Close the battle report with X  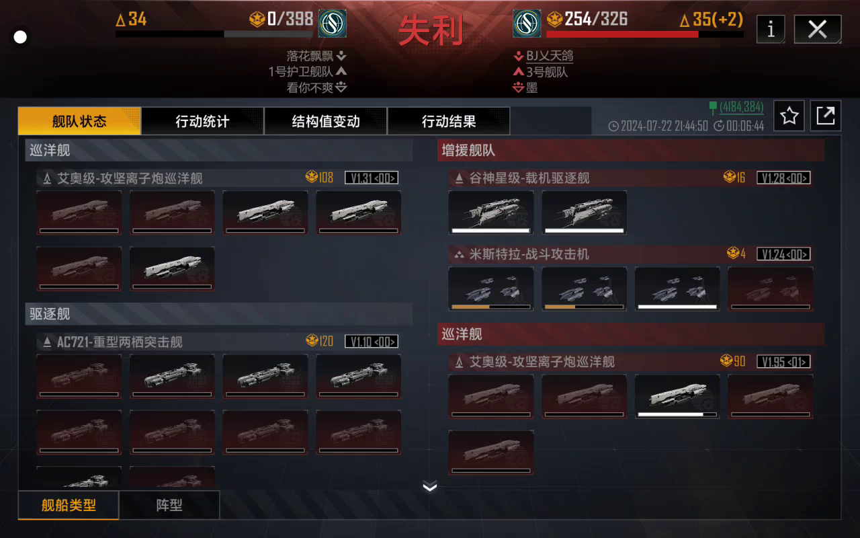click(x=818, y=29)
